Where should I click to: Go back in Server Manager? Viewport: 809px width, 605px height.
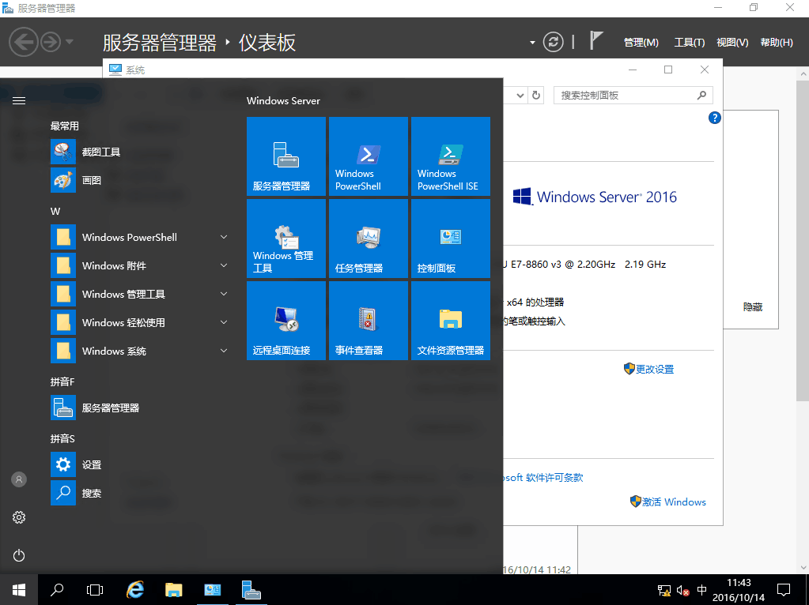[24, 42]
